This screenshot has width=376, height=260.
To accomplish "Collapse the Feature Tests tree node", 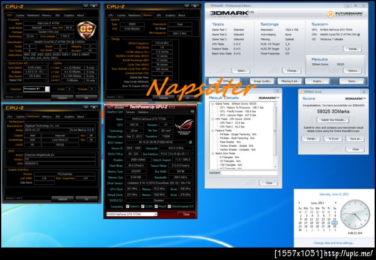I will tap(212, 131).
